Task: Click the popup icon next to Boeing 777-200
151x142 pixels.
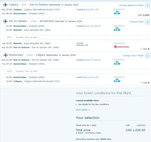Action: pos(99,60)
